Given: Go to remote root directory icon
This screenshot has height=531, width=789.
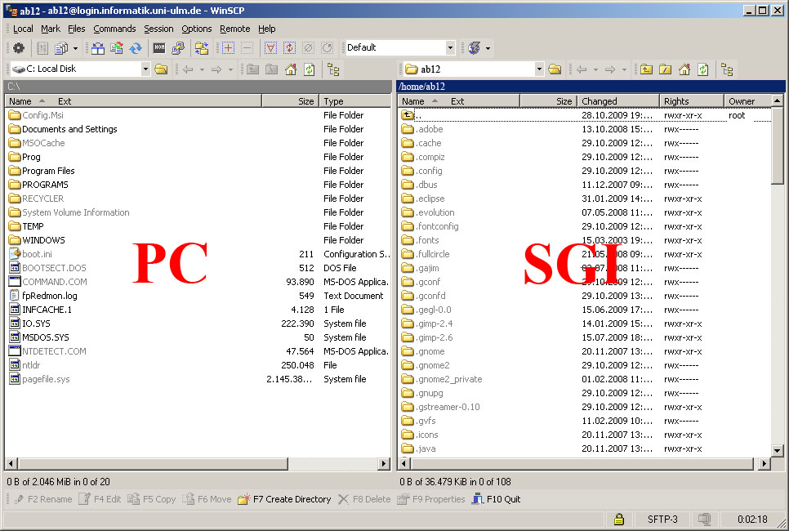Looking at the screenshot, I should point(665,69).
